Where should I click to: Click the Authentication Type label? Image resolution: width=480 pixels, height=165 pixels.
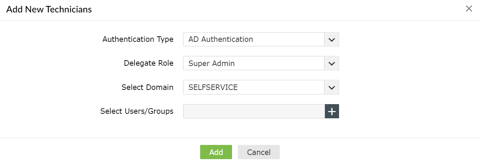(x=138, y=39)
